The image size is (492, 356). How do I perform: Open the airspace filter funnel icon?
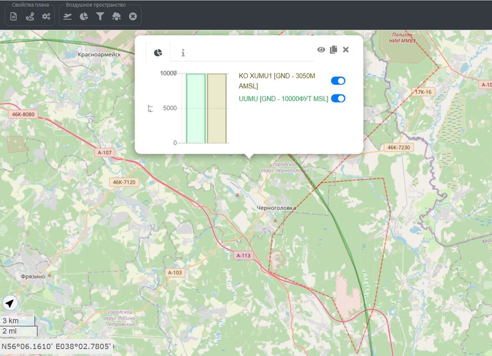tap(100, 16)
